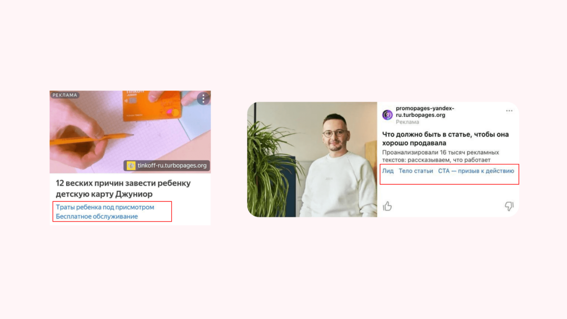Click the orange bank card ad image
Screen dimensions: 567x319
(x=130, y=132)
